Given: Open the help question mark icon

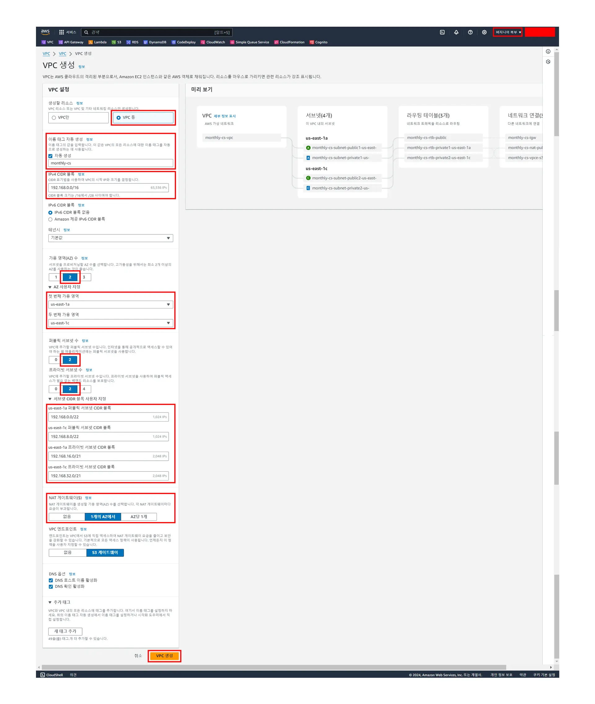Looking at the screenshot, I should coord(470,32).
